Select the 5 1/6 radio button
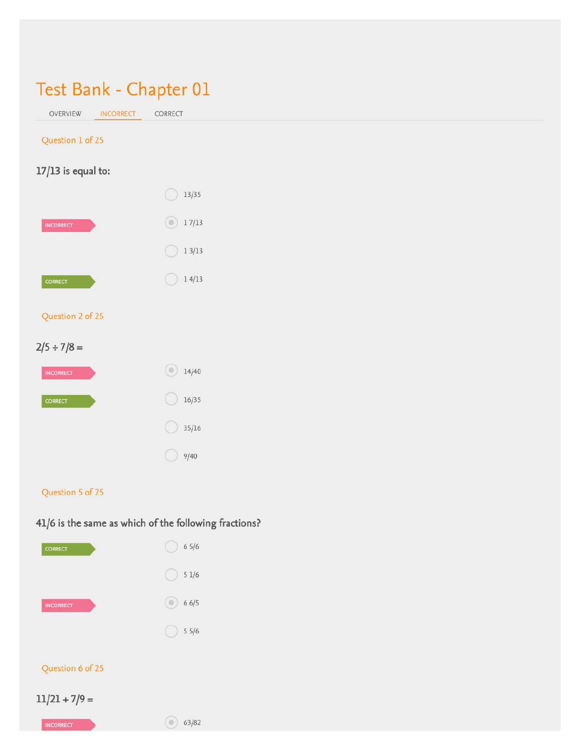 [x=171, y=575]
